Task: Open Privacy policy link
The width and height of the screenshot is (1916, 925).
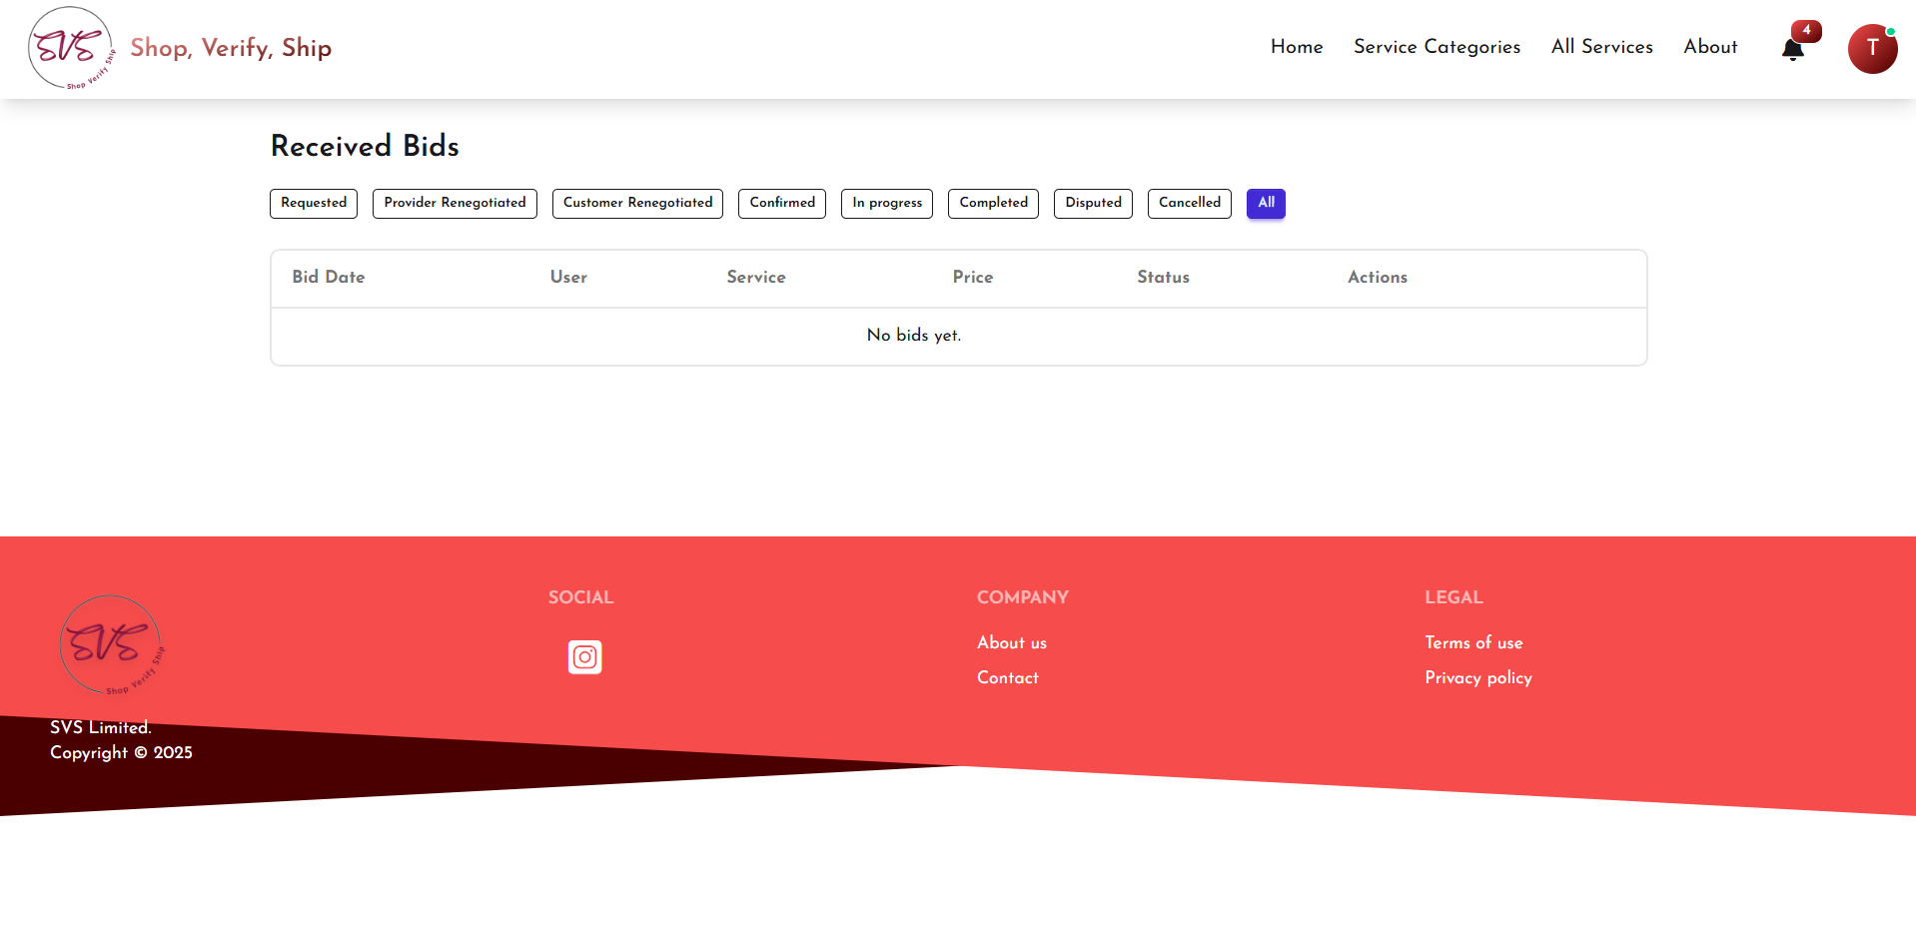Action: (1478, 677)
